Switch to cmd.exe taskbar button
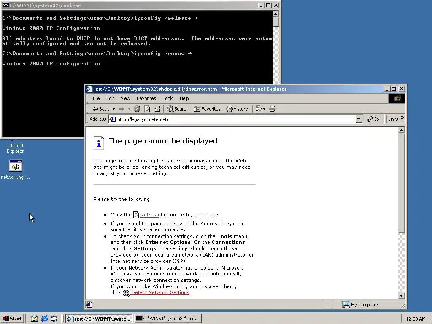The height and width of the screenshot is (324, 432). [x=168, y=319]
